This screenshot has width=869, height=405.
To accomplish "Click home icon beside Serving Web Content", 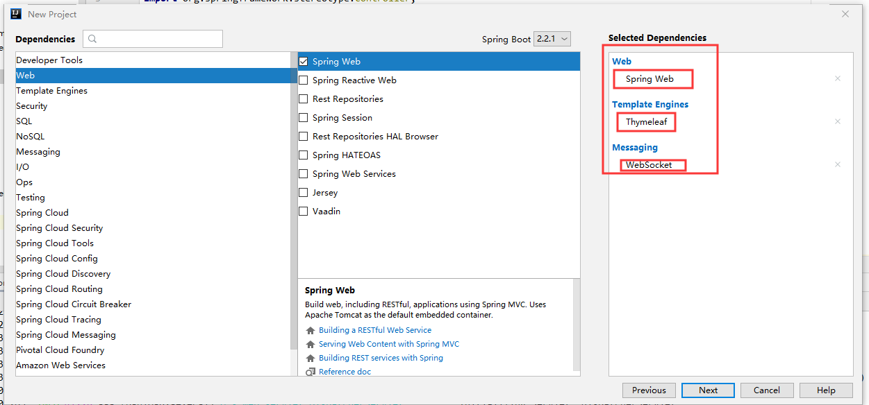I will 311,345.
